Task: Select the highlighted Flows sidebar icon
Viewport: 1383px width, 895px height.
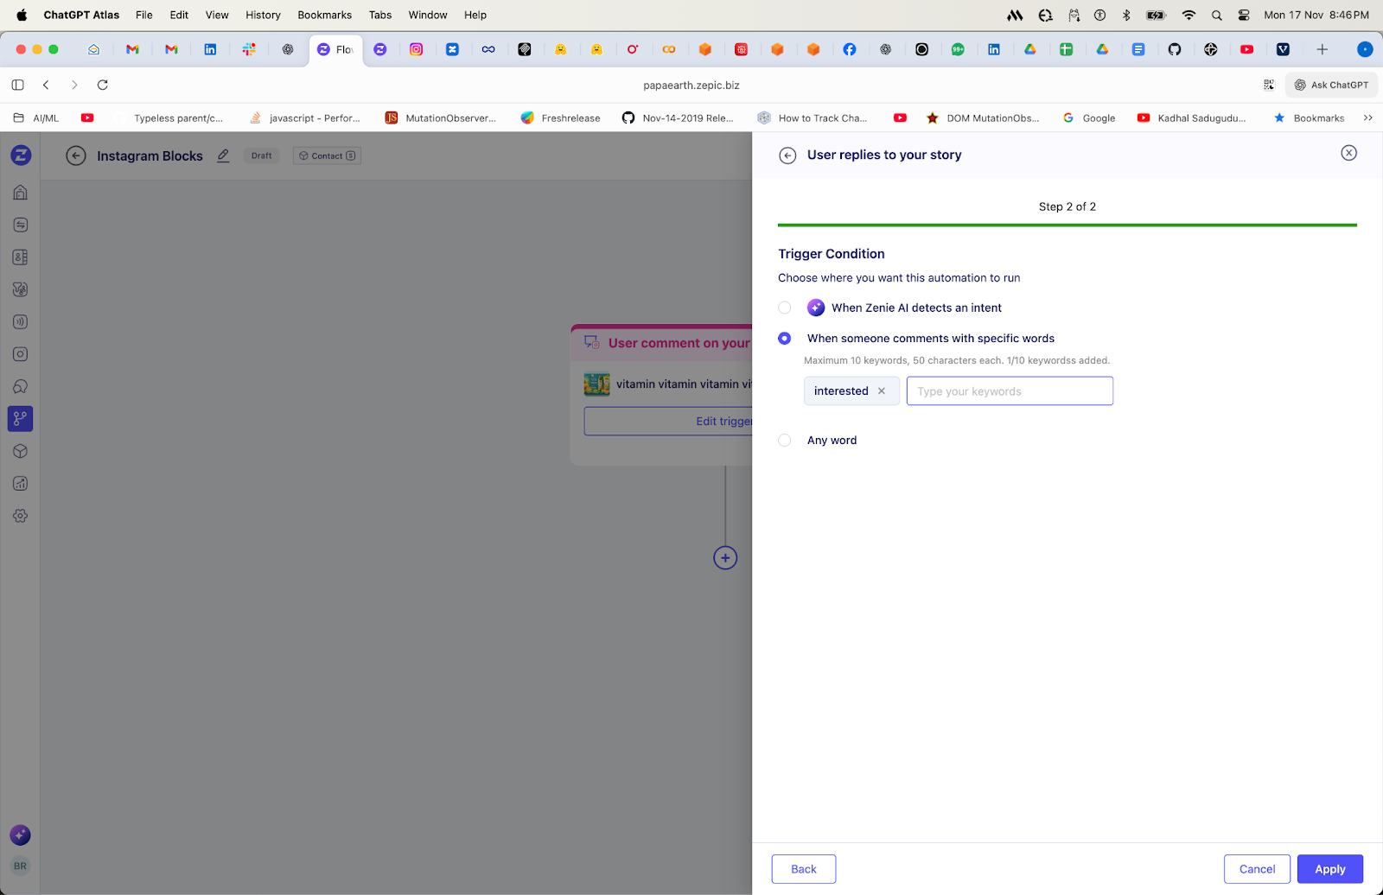Action: [x=21, y=419]
